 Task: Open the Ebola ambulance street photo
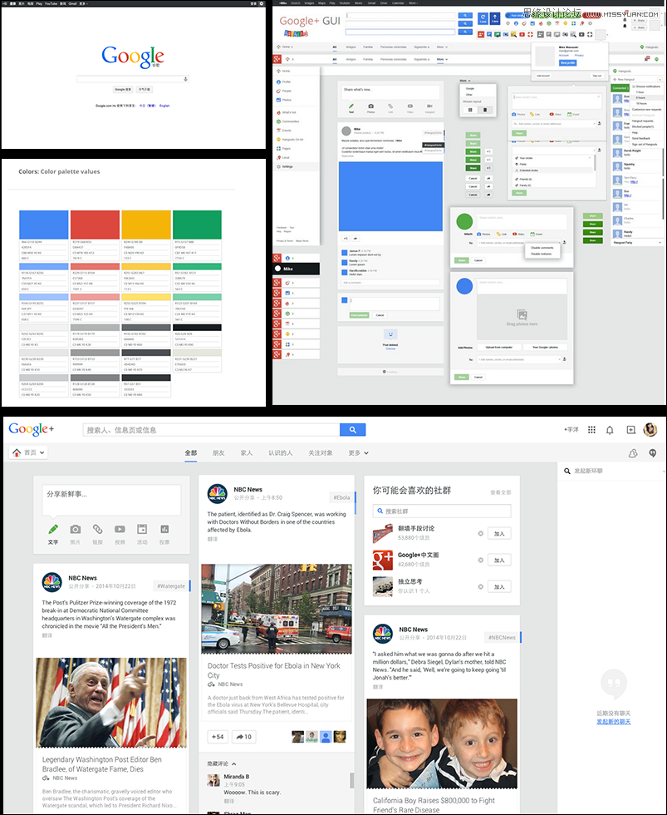(x=276, y=609)
